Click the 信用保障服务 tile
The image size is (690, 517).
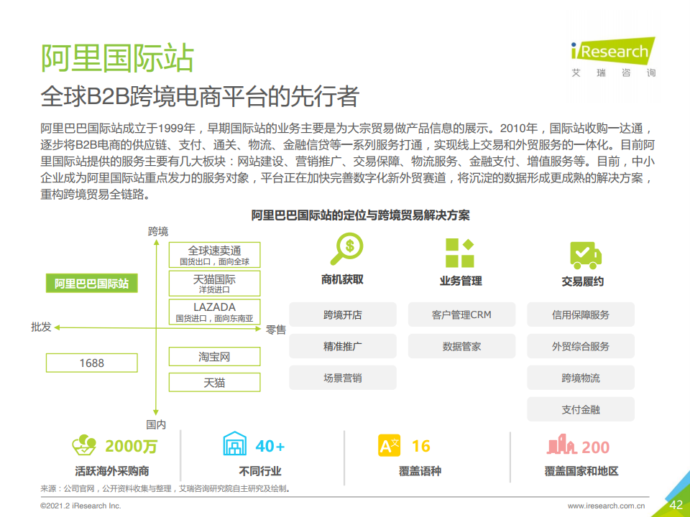coord(581,315)
